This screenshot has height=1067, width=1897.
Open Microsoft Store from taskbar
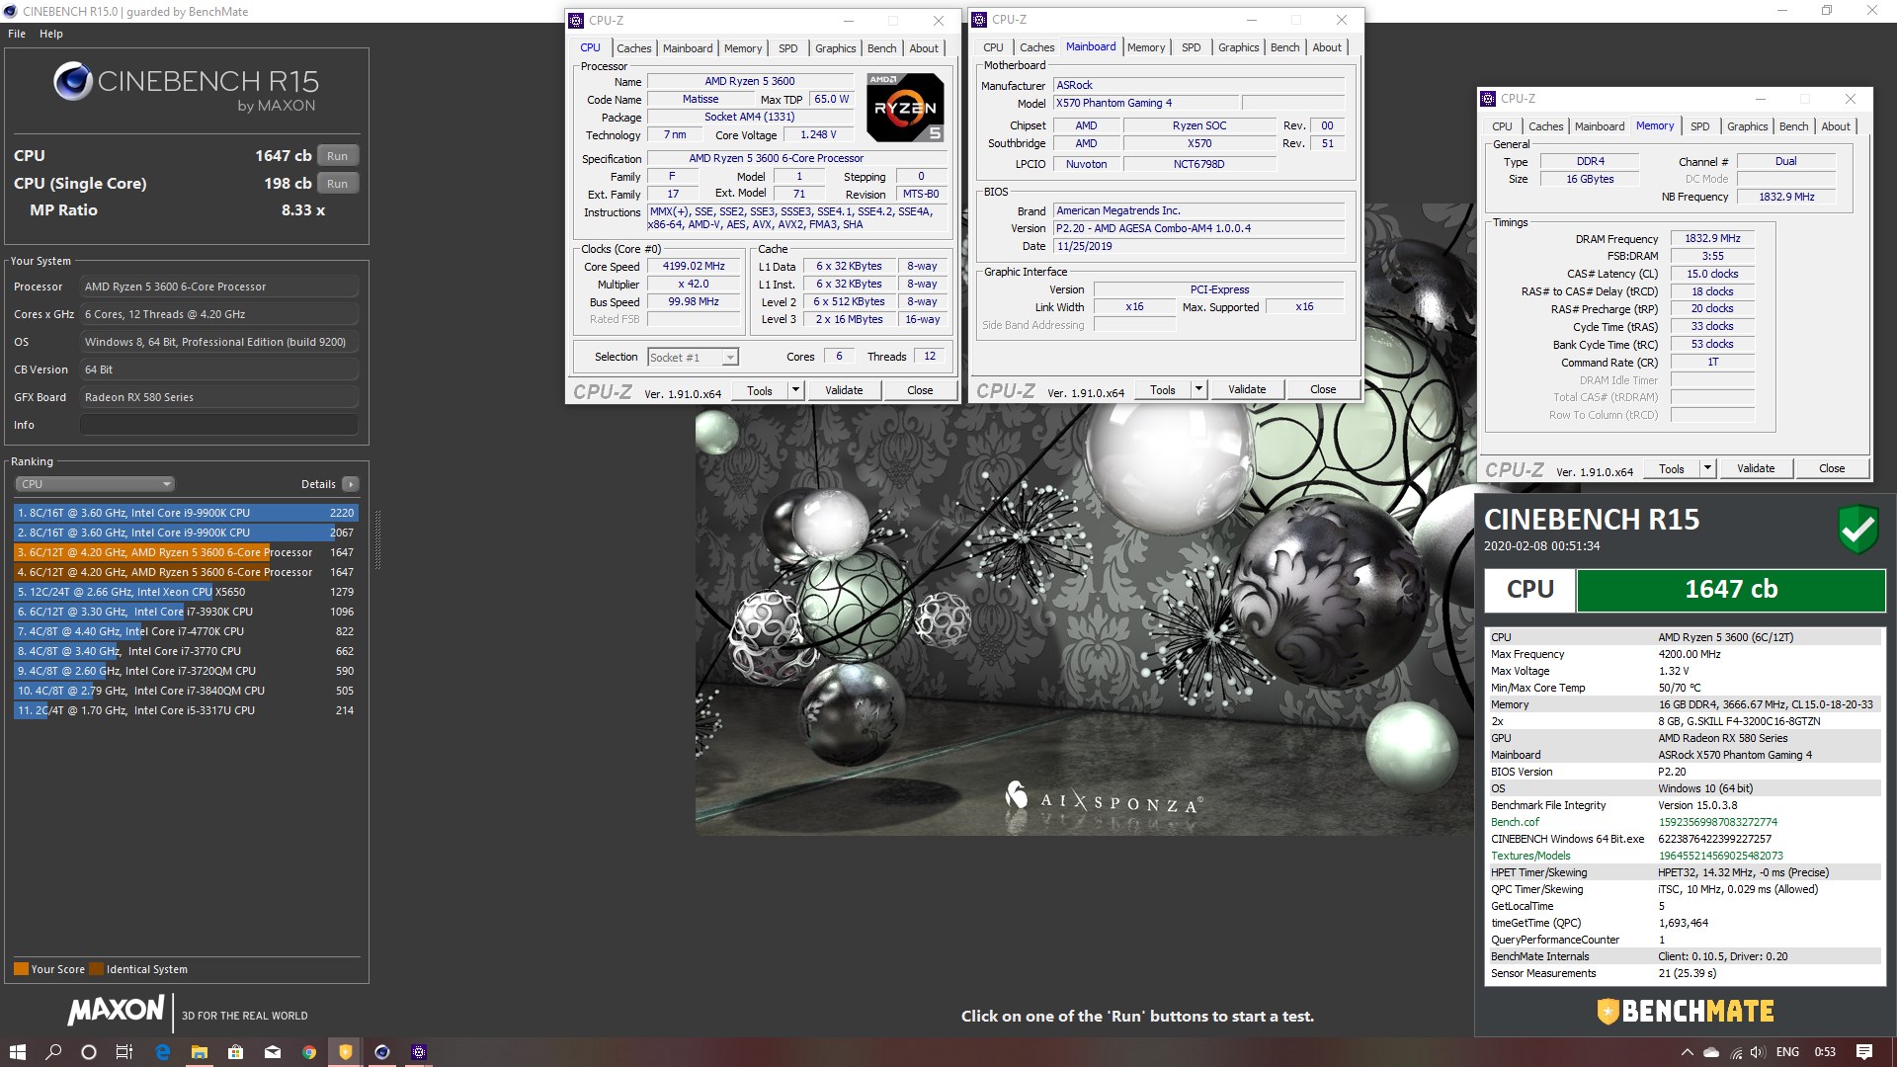[235, 1052]
